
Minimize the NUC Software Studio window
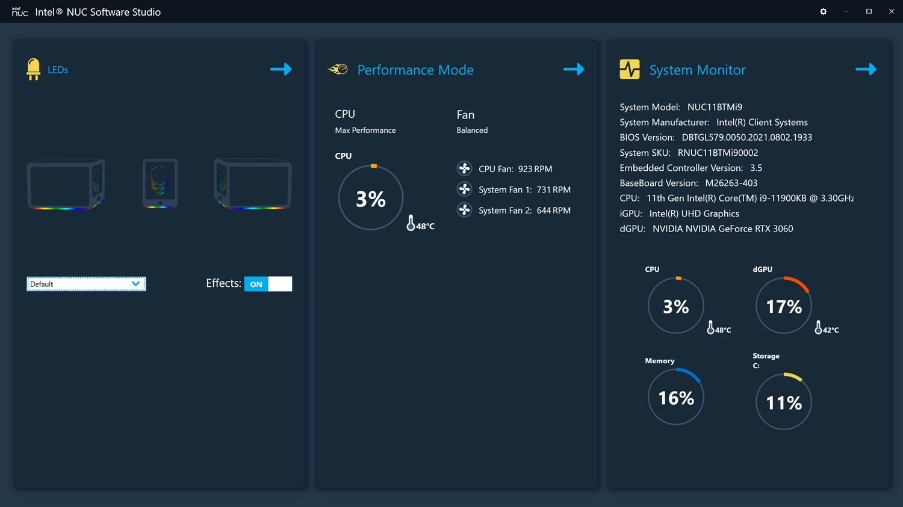point(846,11)
